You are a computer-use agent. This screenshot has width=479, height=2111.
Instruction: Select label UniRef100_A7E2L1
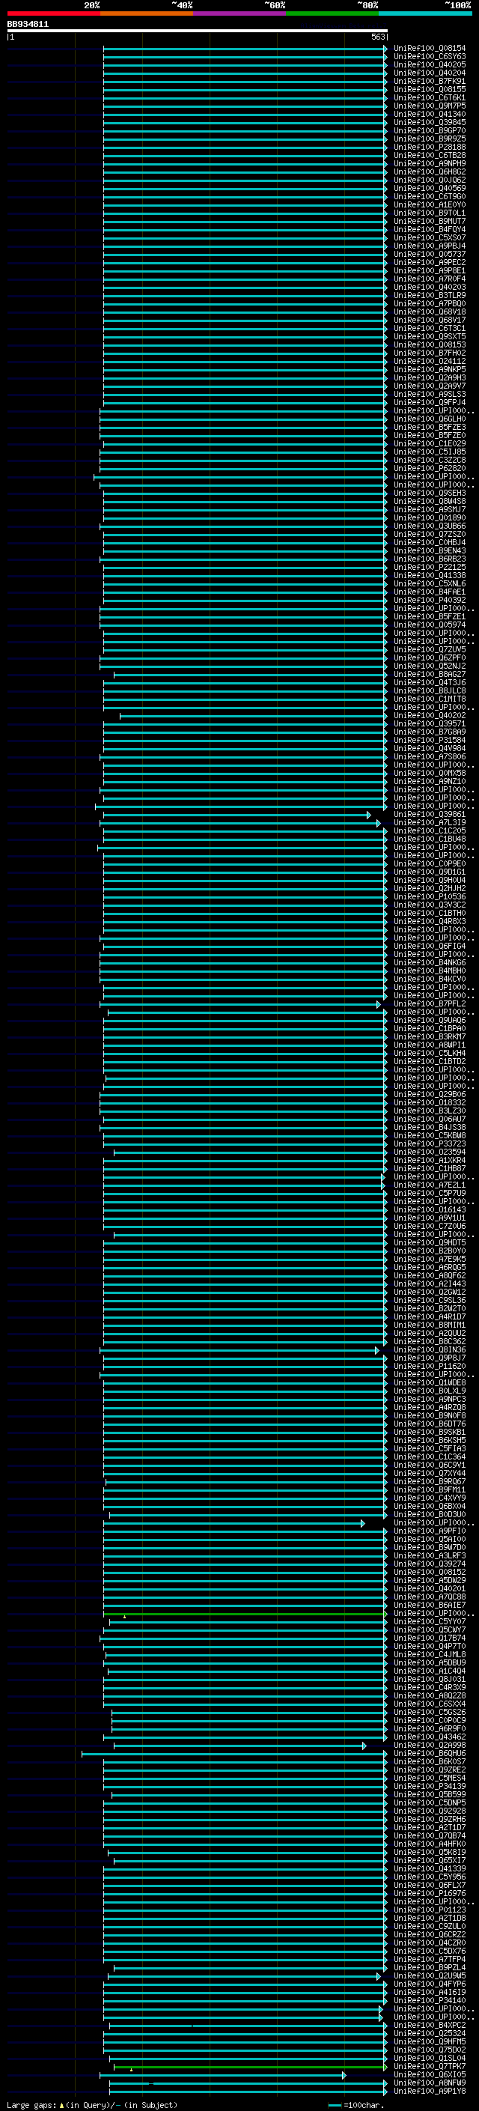(429, 1185)
